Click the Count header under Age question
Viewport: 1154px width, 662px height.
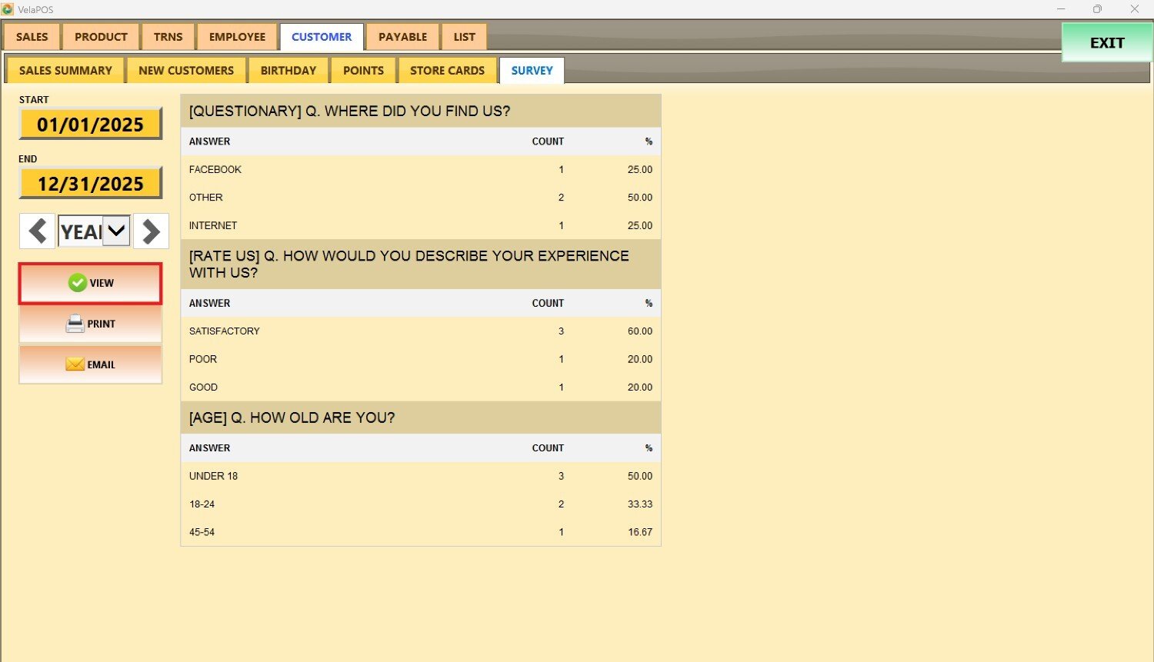(548, 448)
